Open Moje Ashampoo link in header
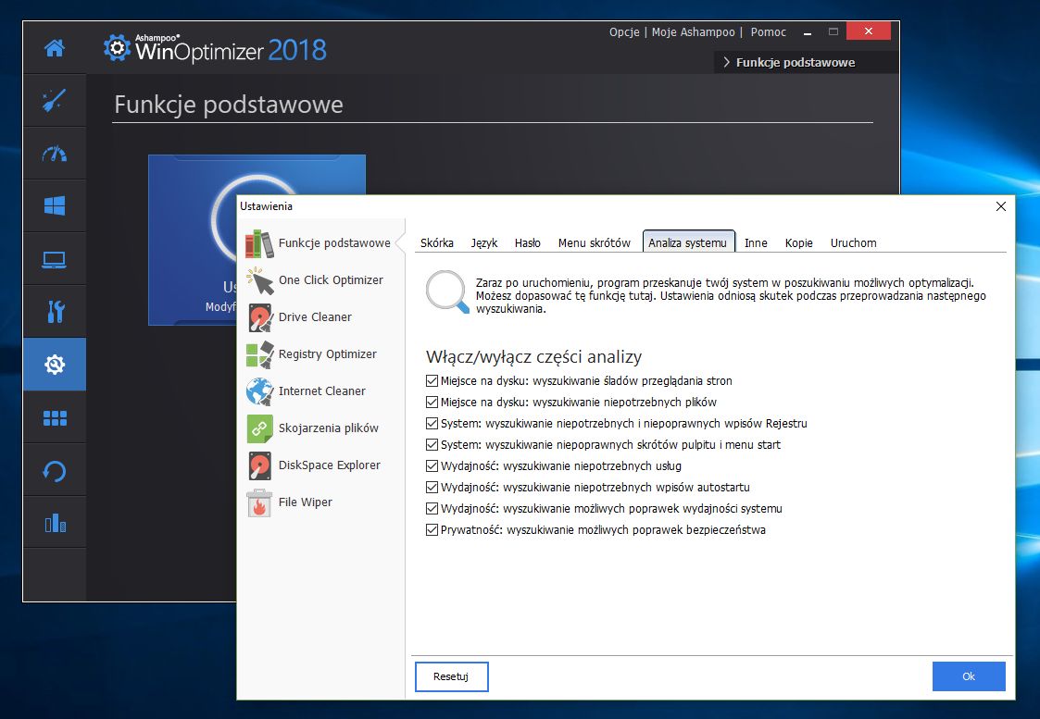 point(693,31)
